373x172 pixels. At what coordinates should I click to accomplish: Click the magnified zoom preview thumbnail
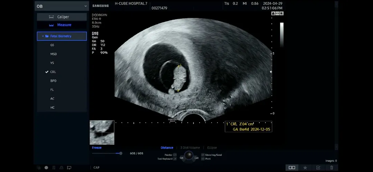(102, 133)
